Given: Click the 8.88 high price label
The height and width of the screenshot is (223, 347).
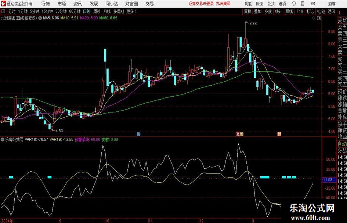Looking at the screenshot, I should point(253,24).
